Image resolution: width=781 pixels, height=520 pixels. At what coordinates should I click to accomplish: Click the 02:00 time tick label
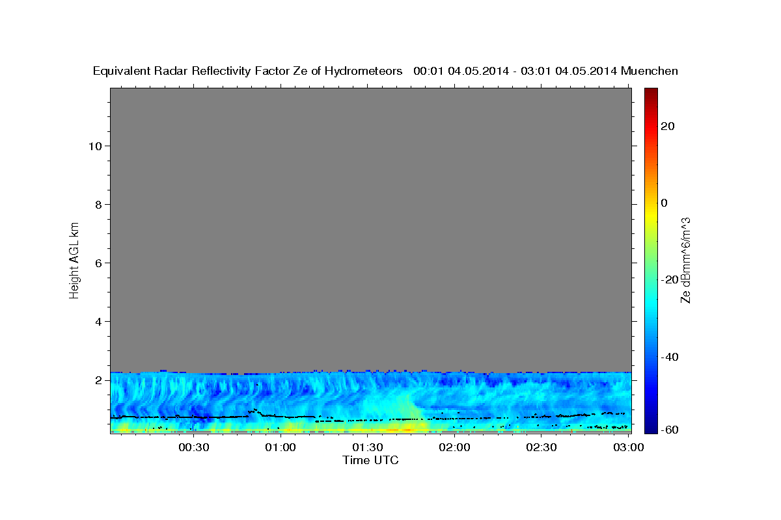click(x=454, y=447)
